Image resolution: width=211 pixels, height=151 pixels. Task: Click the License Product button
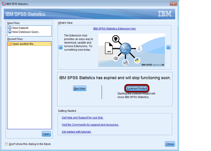click(x=137, y=88)
